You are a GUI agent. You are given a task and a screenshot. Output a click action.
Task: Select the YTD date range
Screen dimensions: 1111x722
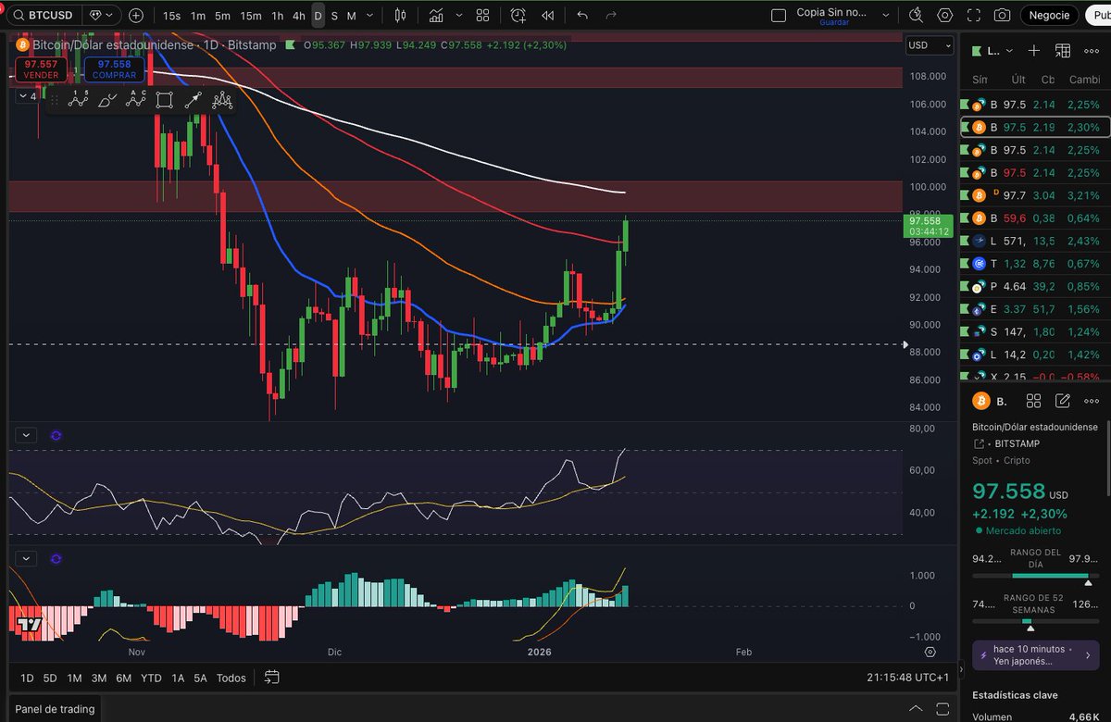(151, 678)
